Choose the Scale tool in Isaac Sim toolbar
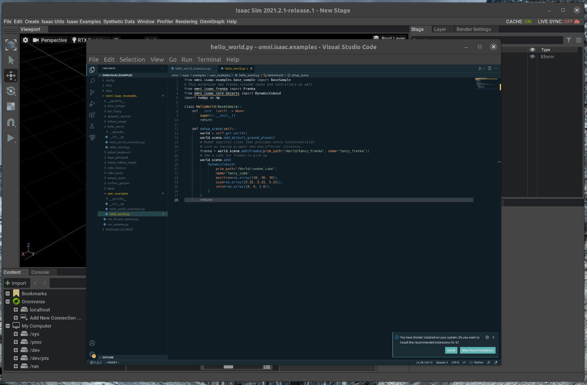Viewport: 587px width, 385px height. pyautogui.click(x=11, y=107)
